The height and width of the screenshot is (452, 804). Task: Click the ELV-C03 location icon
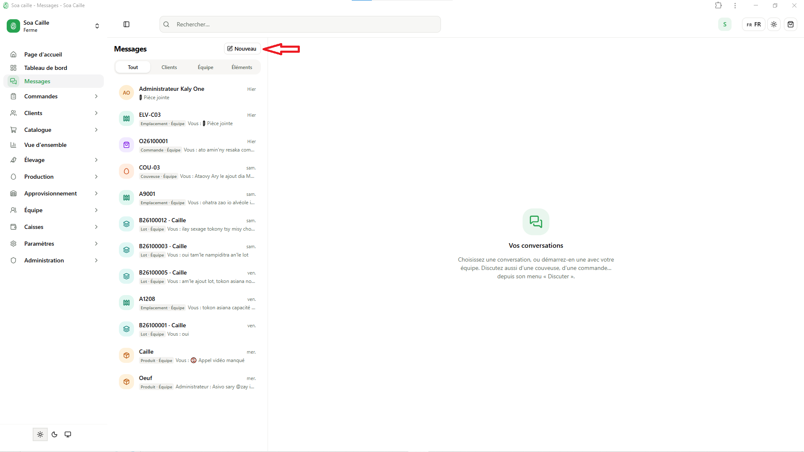126,119
